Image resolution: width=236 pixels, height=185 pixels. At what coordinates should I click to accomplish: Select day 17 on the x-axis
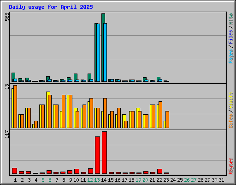point(124,180)
